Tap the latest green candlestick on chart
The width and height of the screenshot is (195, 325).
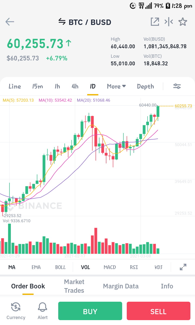(158, 111)
